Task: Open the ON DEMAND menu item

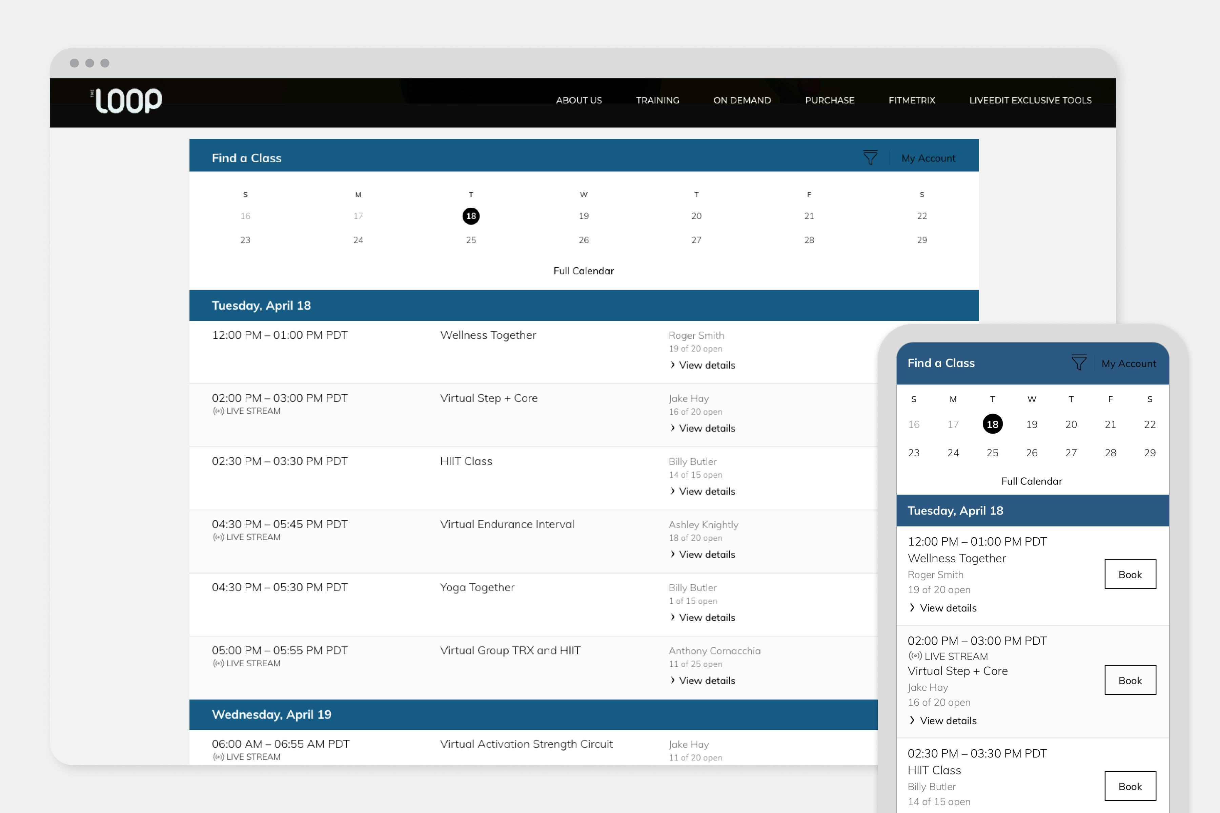Action: [742, 100]
